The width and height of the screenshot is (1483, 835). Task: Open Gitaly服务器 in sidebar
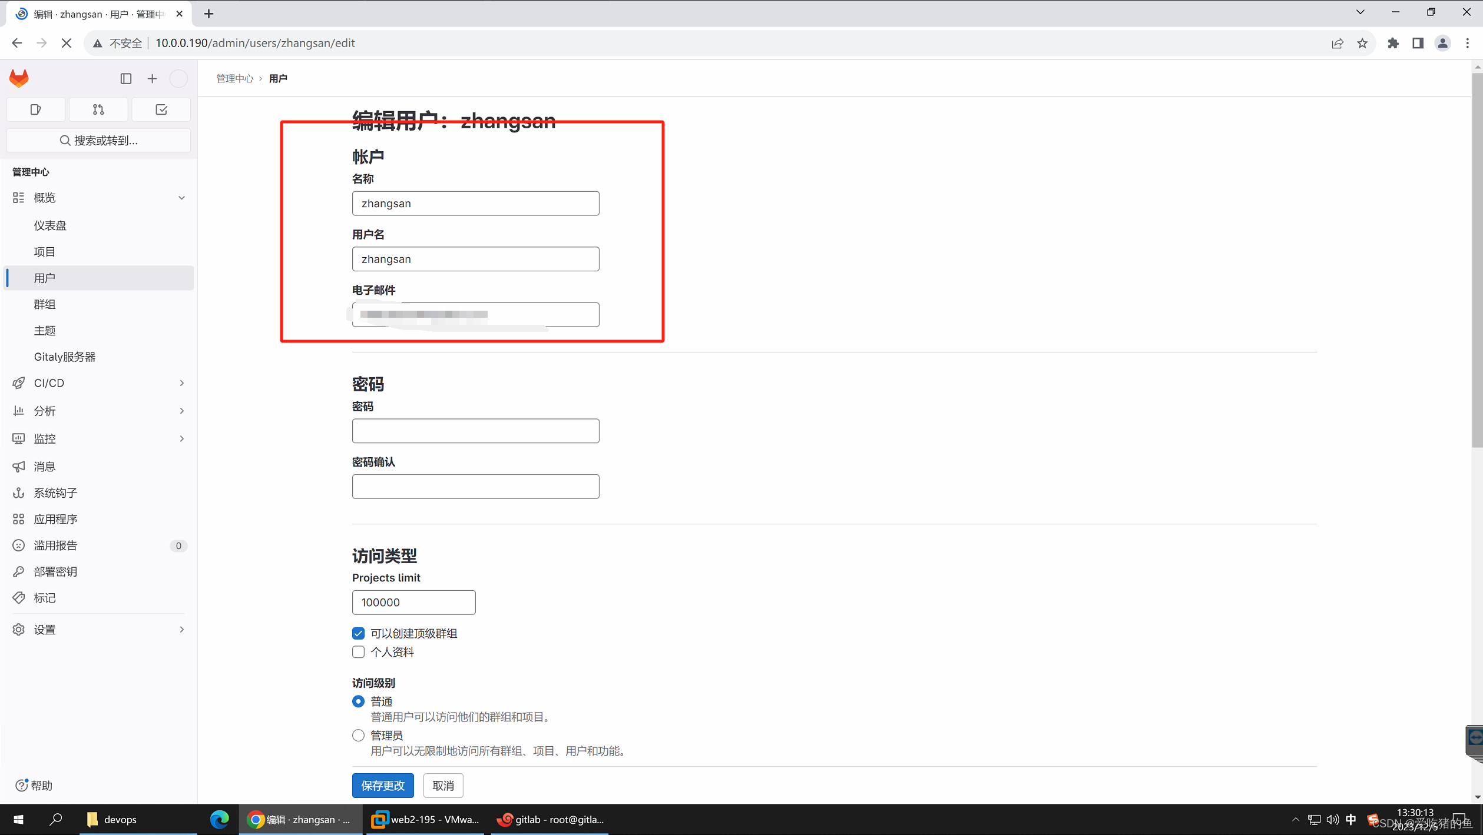click(99, 357)
